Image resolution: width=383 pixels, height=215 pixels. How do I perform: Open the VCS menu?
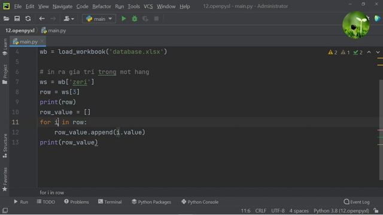click(148, 7)
